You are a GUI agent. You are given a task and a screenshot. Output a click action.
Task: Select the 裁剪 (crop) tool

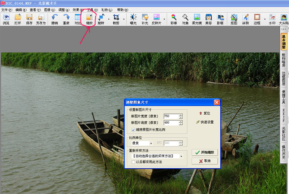(x=116, y=19)
